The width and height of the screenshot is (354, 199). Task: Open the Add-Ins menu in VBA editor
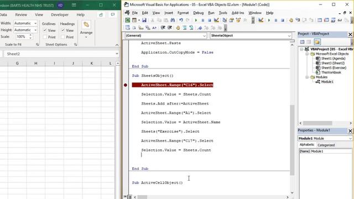click(238, 13)
